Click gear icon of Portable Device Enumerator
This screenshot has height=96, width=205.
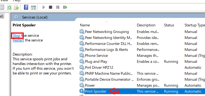(x=82, y=79)
